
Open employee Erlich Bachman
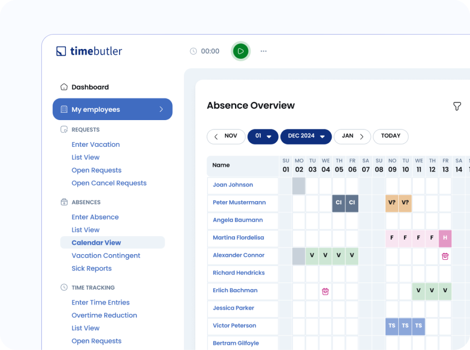point(235,290)
